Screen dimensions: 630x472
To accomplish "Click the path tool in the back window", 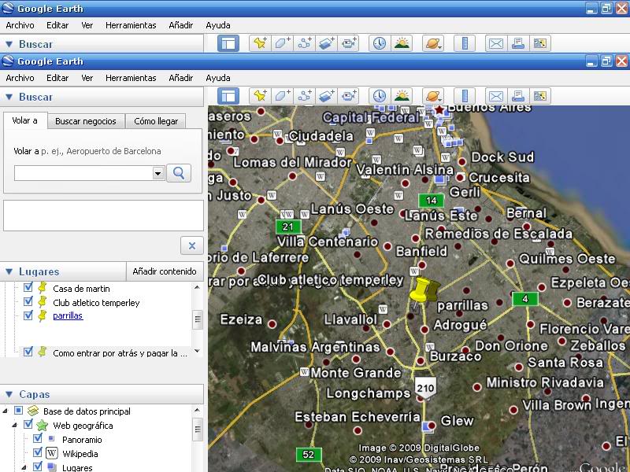I will 305,43.
